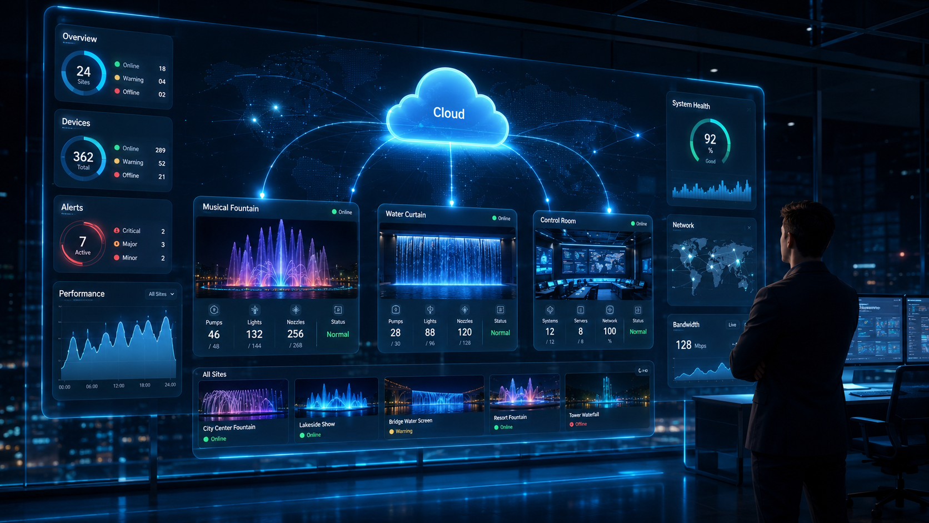Click the Network icon in Control Room card
This screenshot has height=523, width=929.
pos(610,310)
